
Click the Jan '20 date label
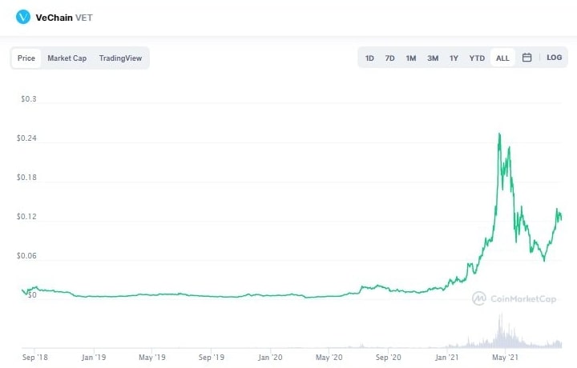click(x=270, y=358)
